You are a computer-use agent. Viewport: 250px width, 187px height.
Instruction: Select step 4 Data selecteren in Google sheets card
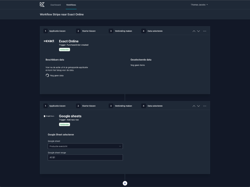[152, 106]
